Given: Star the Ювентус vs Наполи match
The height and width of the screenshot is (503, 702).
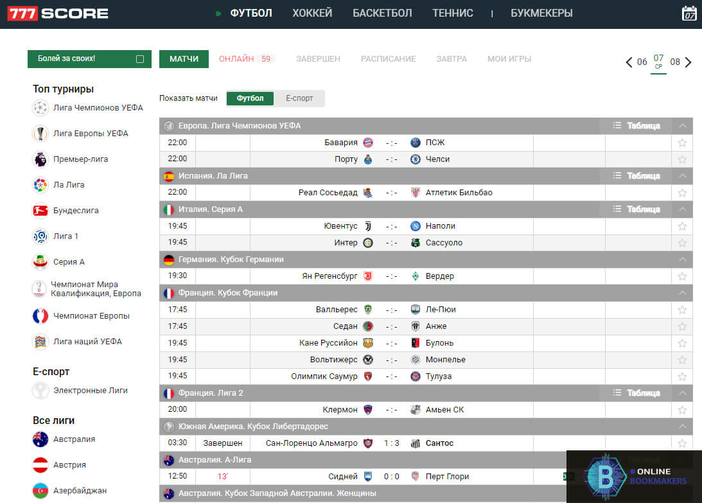Looking at the screenshot, I should pos(682,226).
